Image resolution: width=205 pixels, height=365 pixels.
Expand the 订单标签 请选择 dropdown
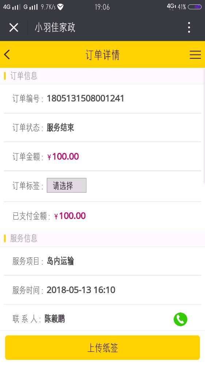pos(66,185)
